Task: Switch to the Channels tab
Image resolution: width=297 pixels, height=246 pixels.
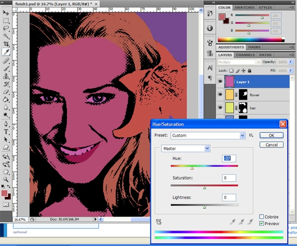Action: [x=245, y=55]
